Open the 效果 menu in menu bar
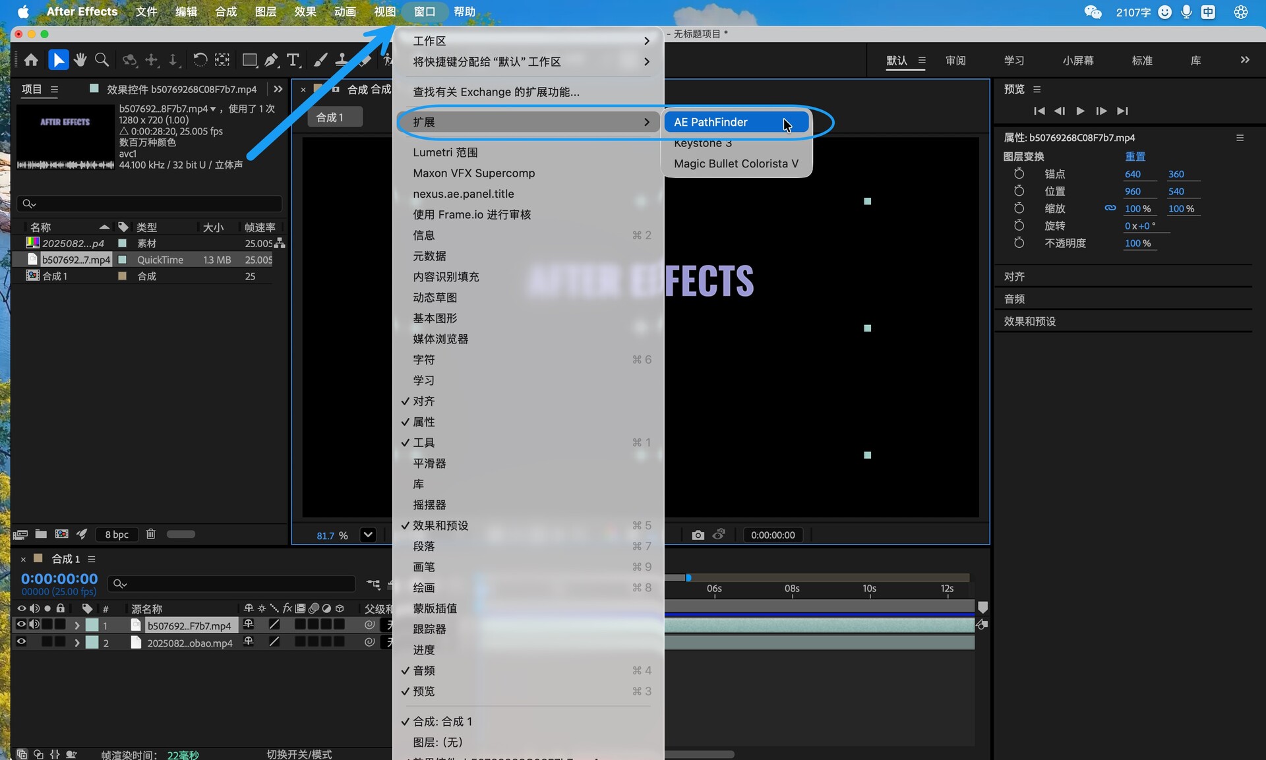Screen dimensions: 1266x760 coord(305,12)
